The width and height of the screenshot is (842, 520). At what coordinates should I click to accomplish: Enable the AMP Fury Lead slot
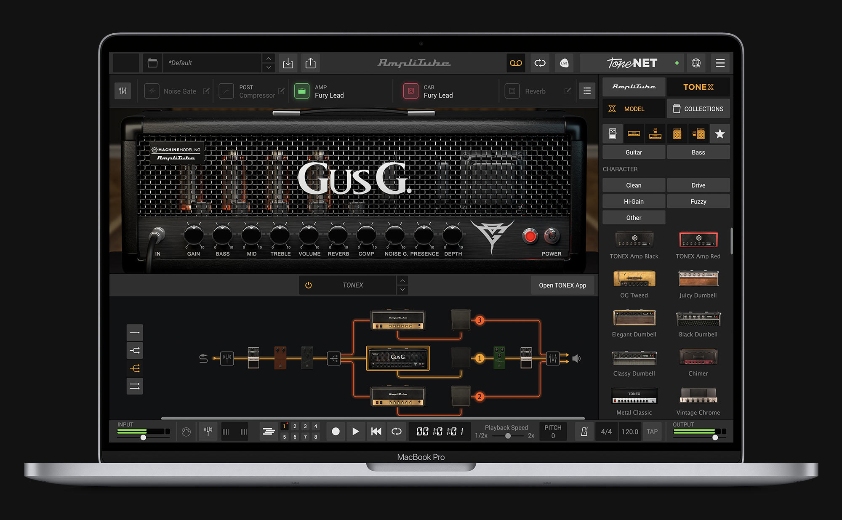click(x=302, y=91)
